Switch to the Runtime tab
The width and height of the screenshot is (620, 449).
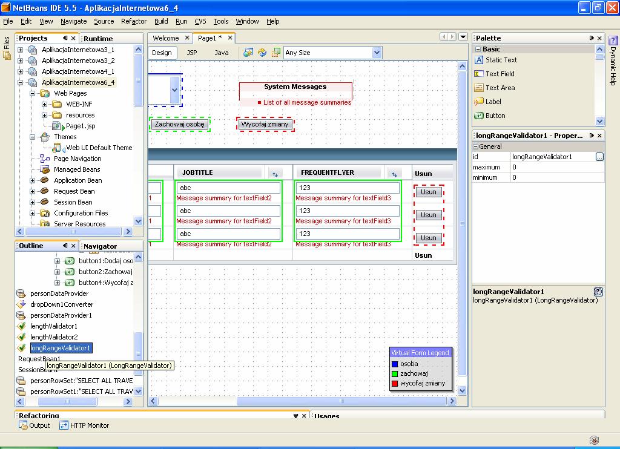point(98,38)
